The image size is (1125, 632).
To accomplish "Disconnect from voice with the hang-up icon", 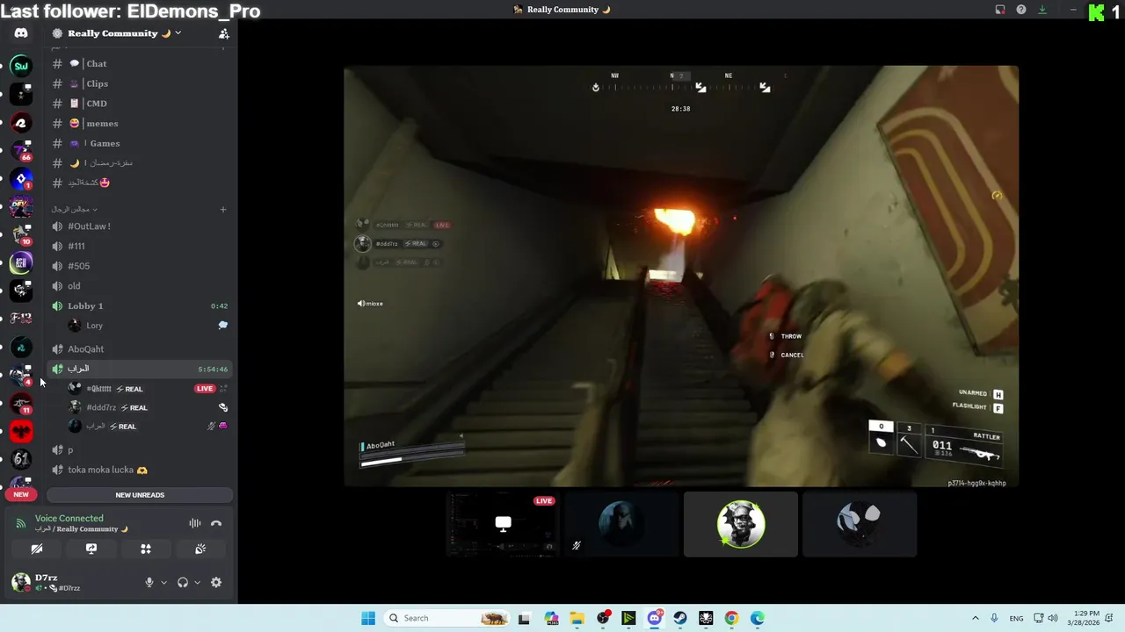I will (x=216, y=523).
